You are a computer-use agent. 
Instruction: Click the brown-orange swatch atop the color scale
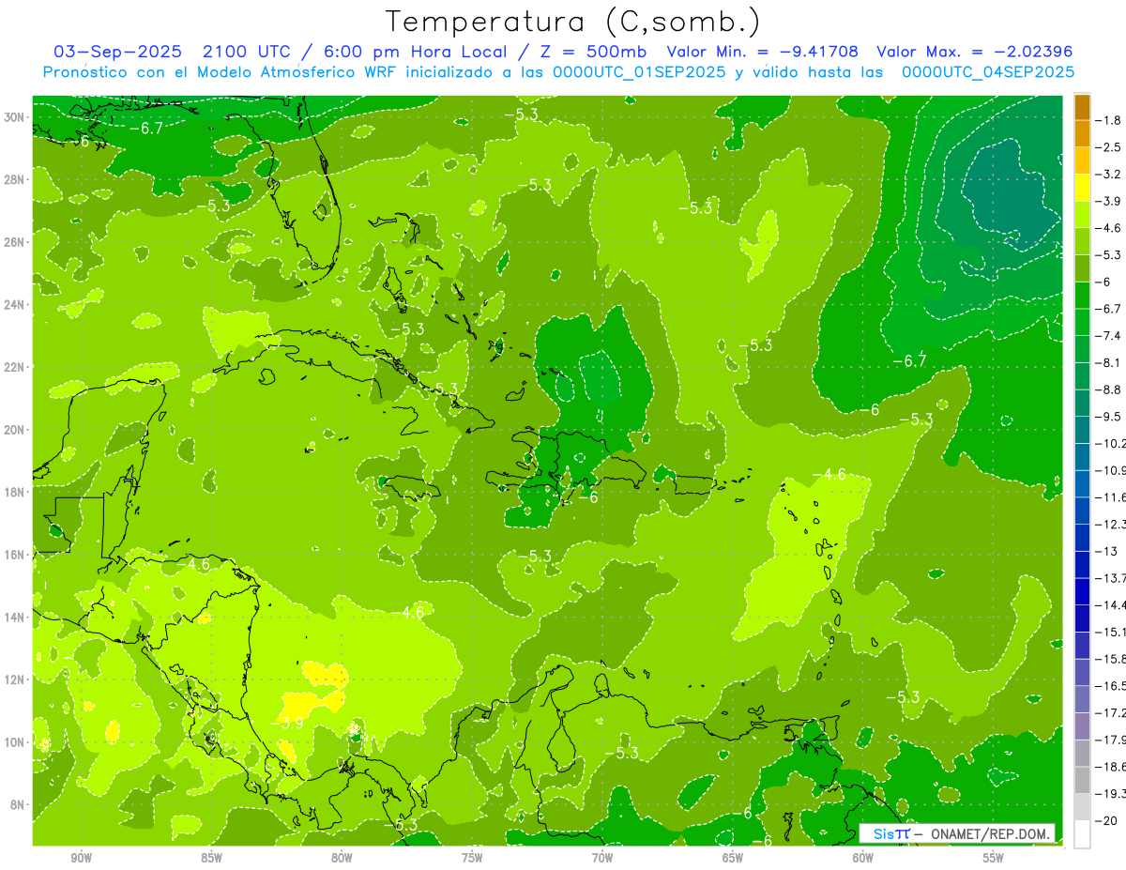click(x=1082, y=106)
